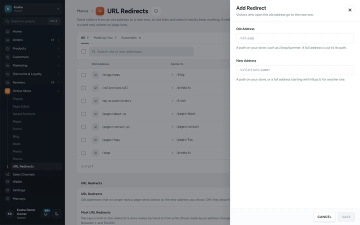Click the Products tag icon in sidebar

click(x=7, y=48)
